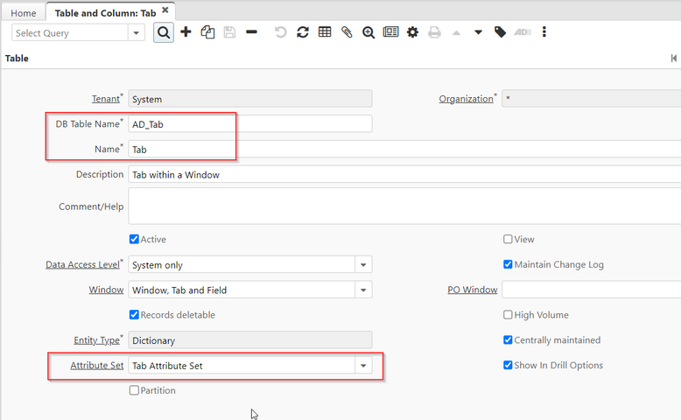The image size is (681, 420).
Task: Click into the Description text field
Action: [x=403, y=174]
